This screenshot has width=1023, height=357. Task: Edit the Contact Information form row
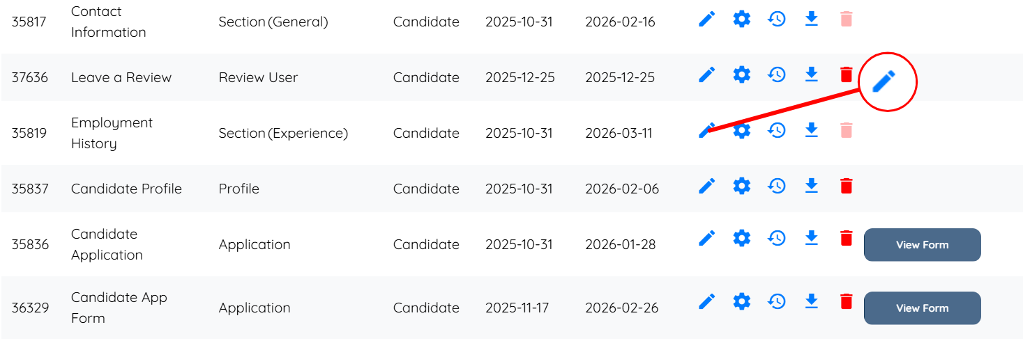pos(706,19)
